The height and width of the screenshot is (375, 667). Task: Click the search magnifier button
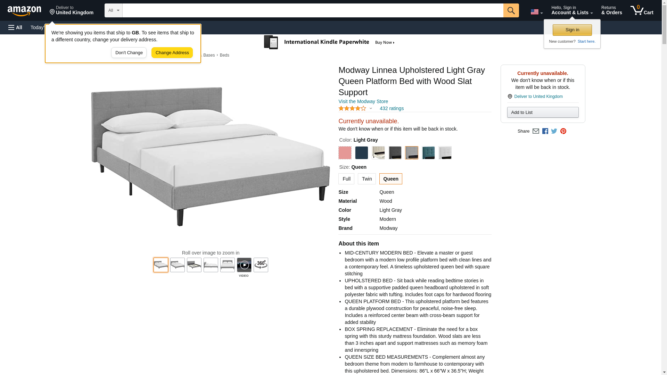(x=511, y=10)
